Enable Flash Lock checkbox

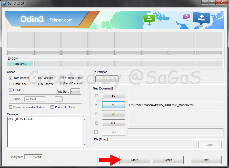[x=10, y=84]
